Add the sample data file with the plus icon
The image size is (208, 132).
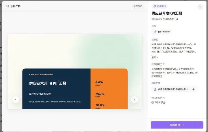point(193,89)
